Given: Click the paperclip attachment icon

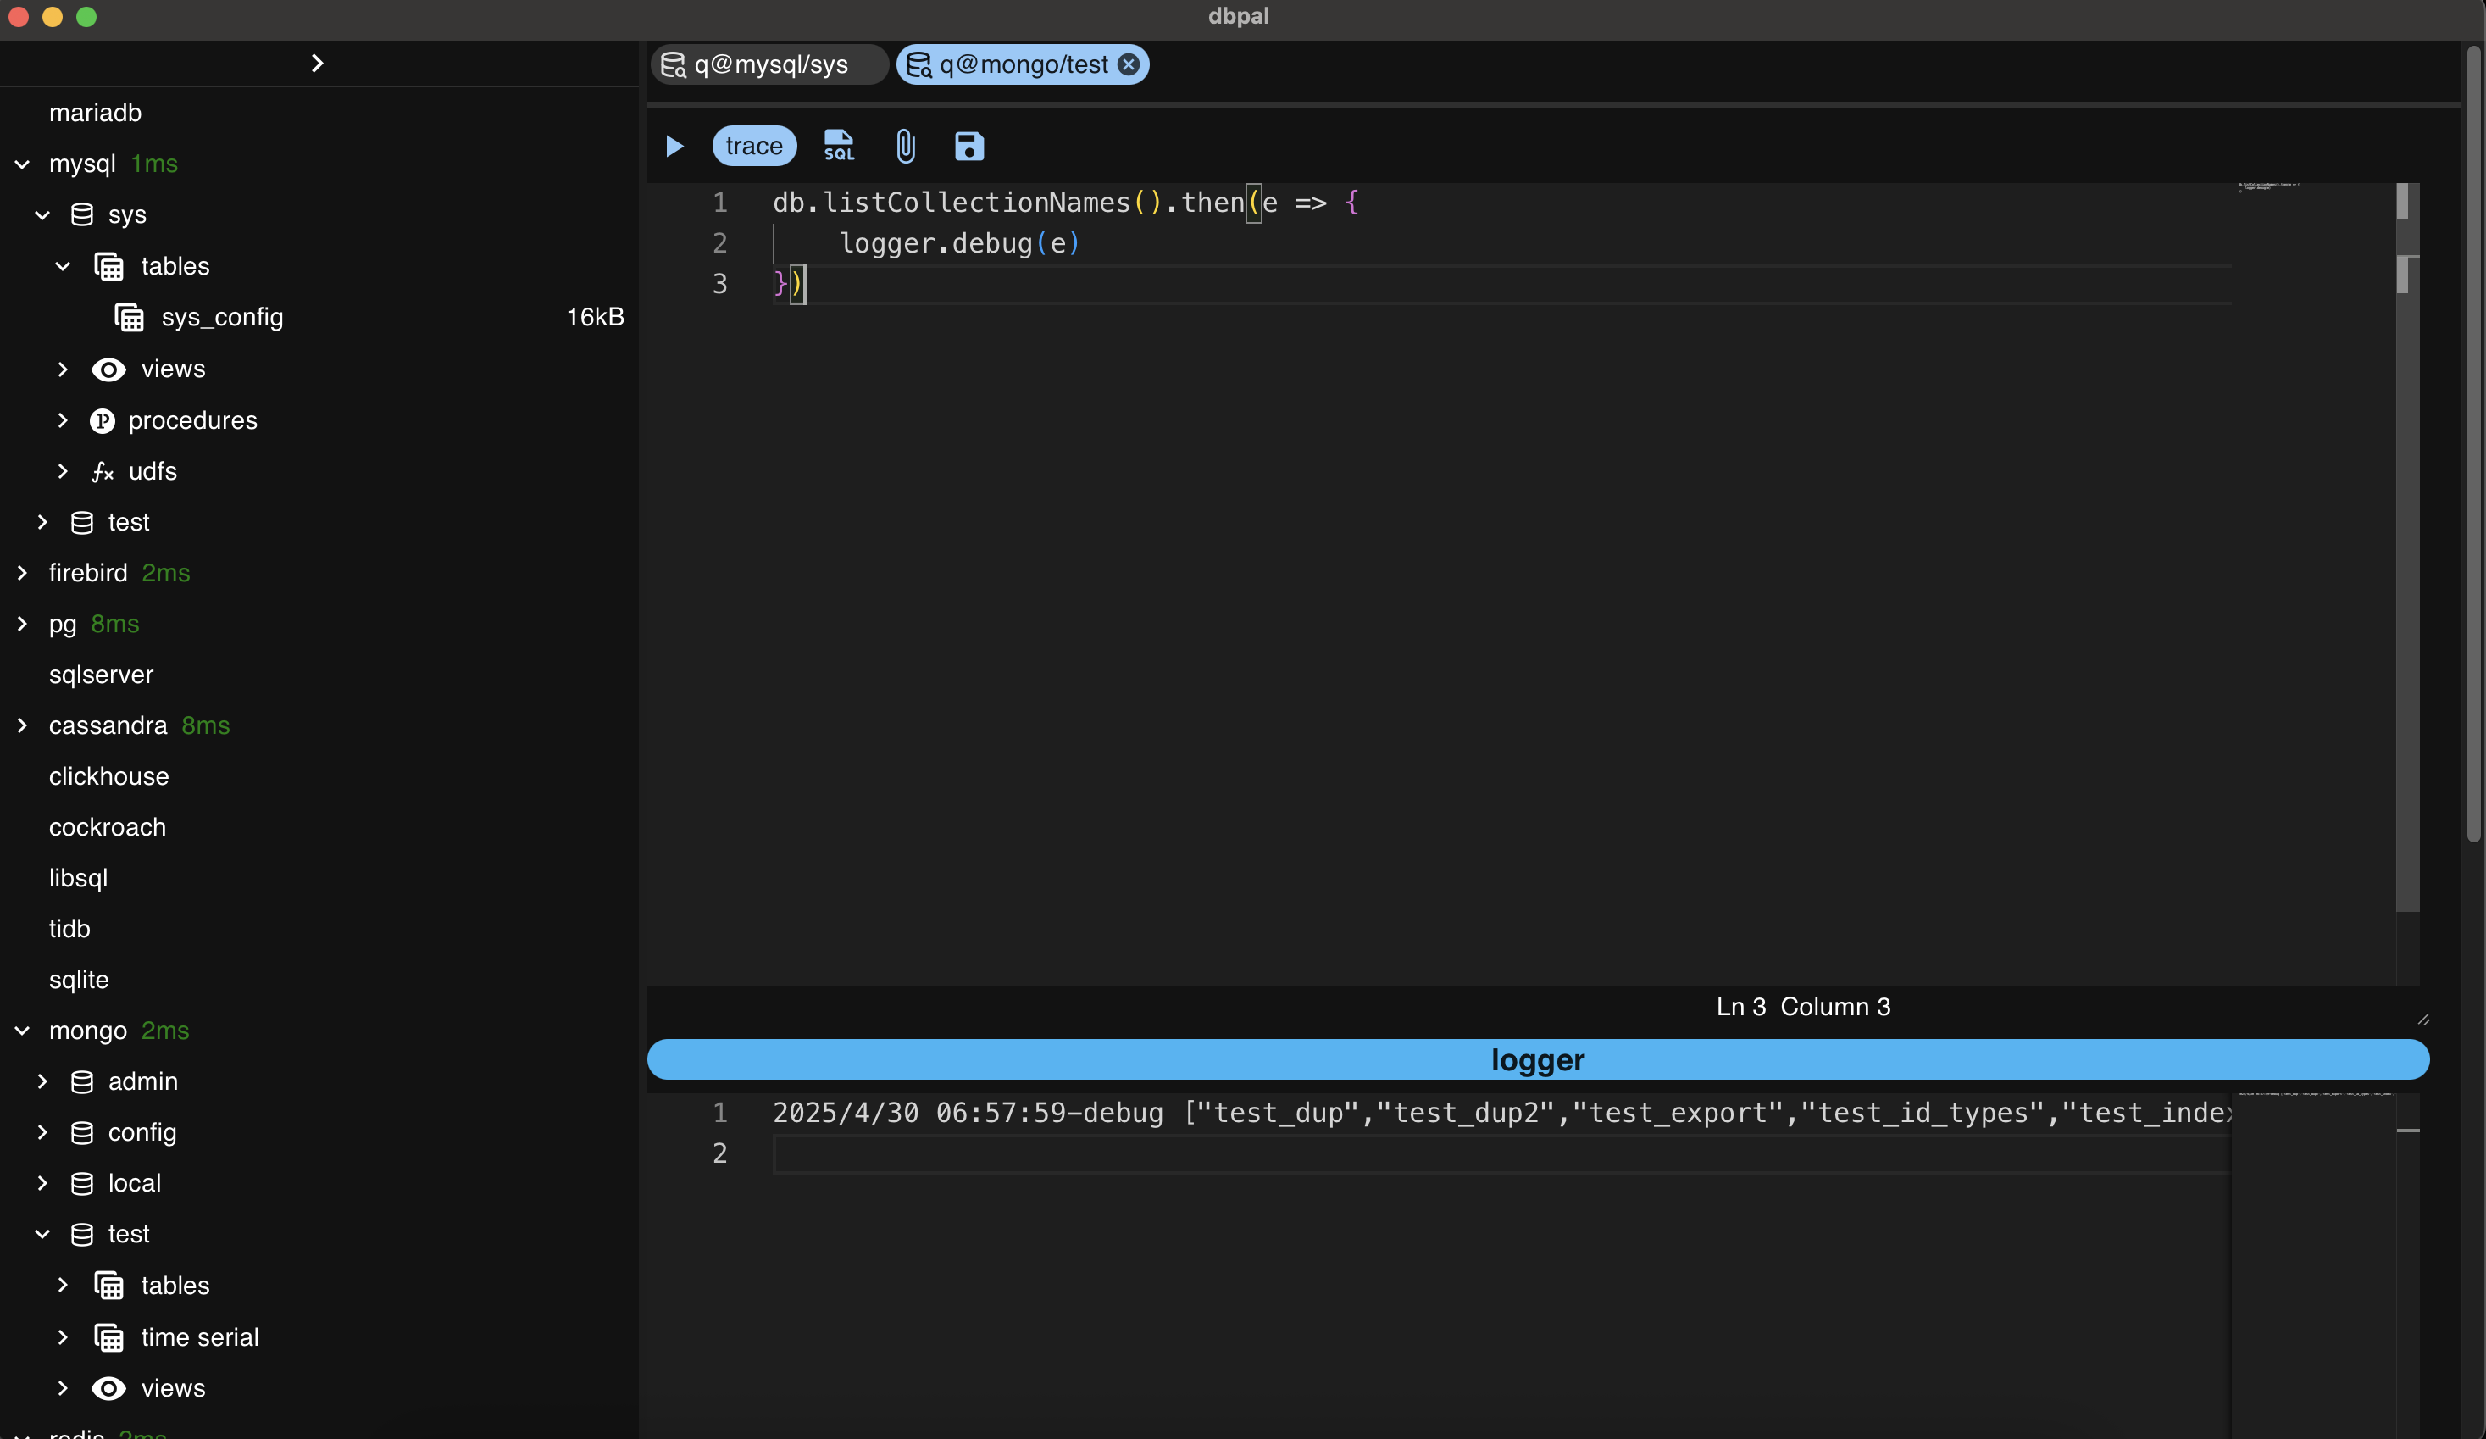Looking at the screenshot, I should coord(905,146).
